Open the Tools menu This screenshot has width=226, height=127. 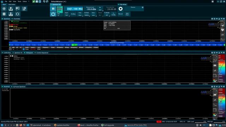[19, 1]
